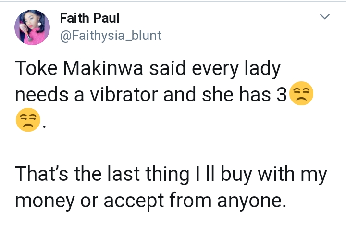Open the tweet options chevron menu
Viewport: 346px width, 228px height.
(325, 18)
